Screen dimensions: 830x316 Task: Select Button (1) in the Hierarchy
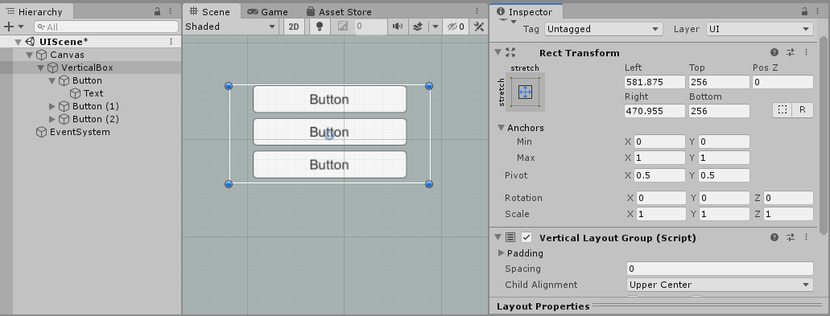tap(95, 106)
